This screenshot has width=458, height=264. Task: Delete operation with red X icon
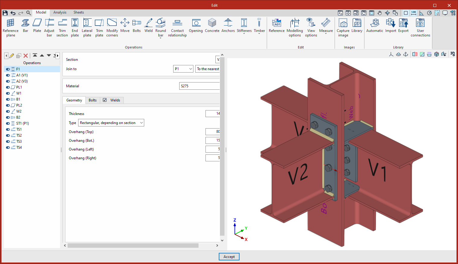point(26,56)
